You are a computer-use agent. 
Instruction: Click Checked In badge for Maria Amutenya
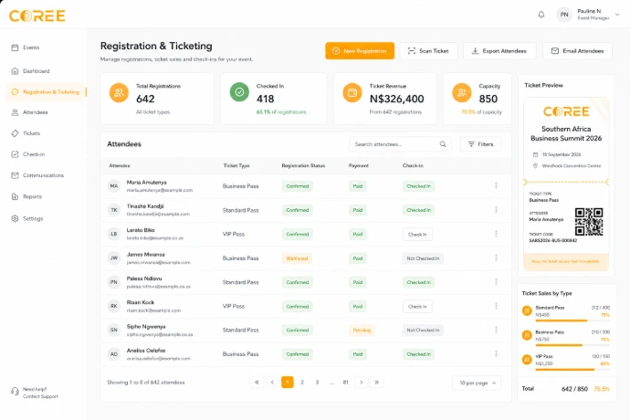click(x=418, y=186)
